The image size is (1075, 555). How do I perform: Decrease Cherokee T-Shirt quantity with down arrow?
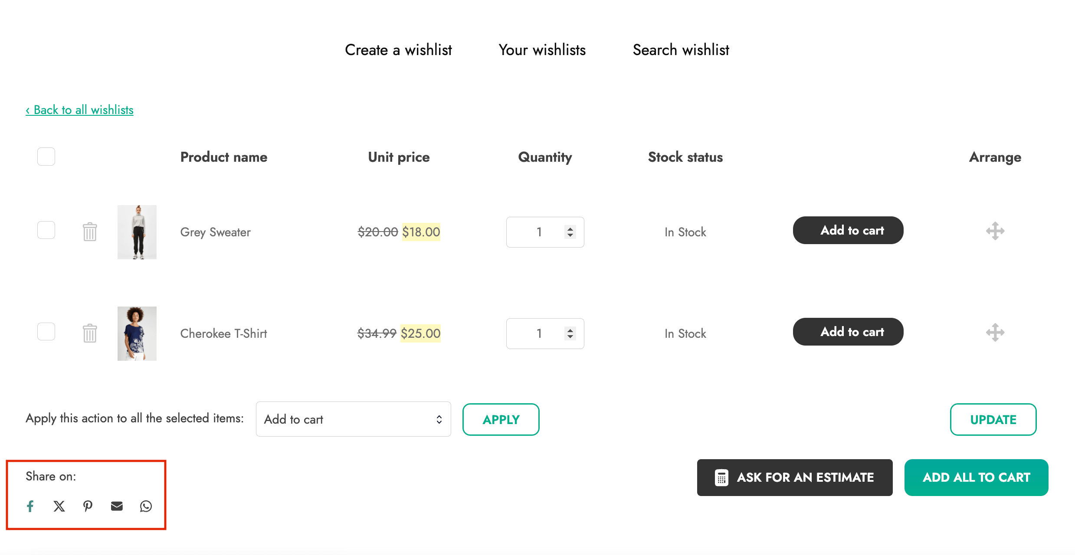click(570, 337)
